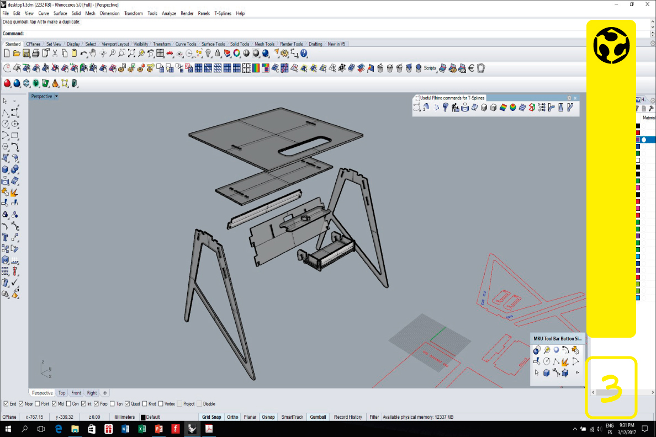Click the Undo arrow icon

(x=83, y=54)
